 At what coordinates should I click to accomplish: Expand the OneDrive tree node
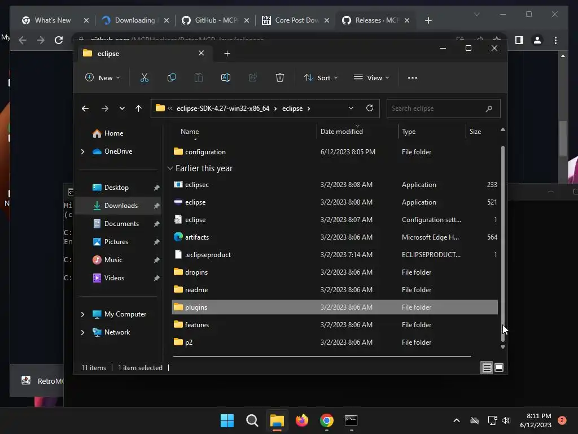(82, 151)
